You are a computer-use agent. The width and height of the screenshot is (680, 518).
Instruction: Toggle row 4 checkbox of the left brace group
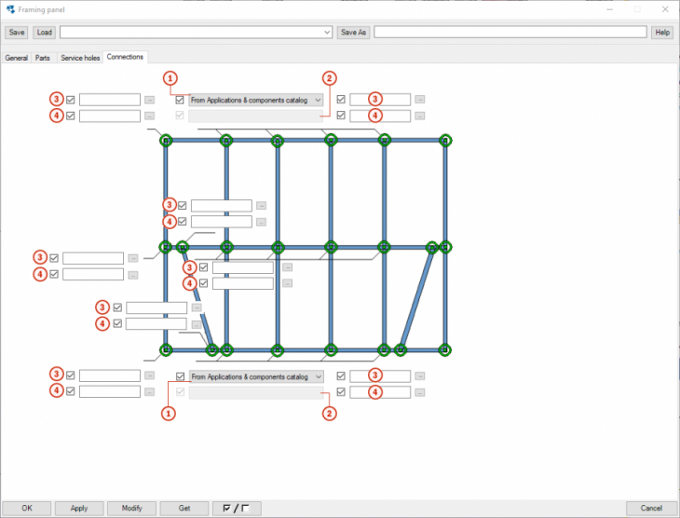point(117,323)
